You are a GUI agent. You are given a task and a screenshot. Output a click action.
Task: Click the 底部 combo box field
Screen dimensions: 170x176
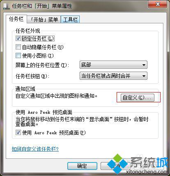113,65
